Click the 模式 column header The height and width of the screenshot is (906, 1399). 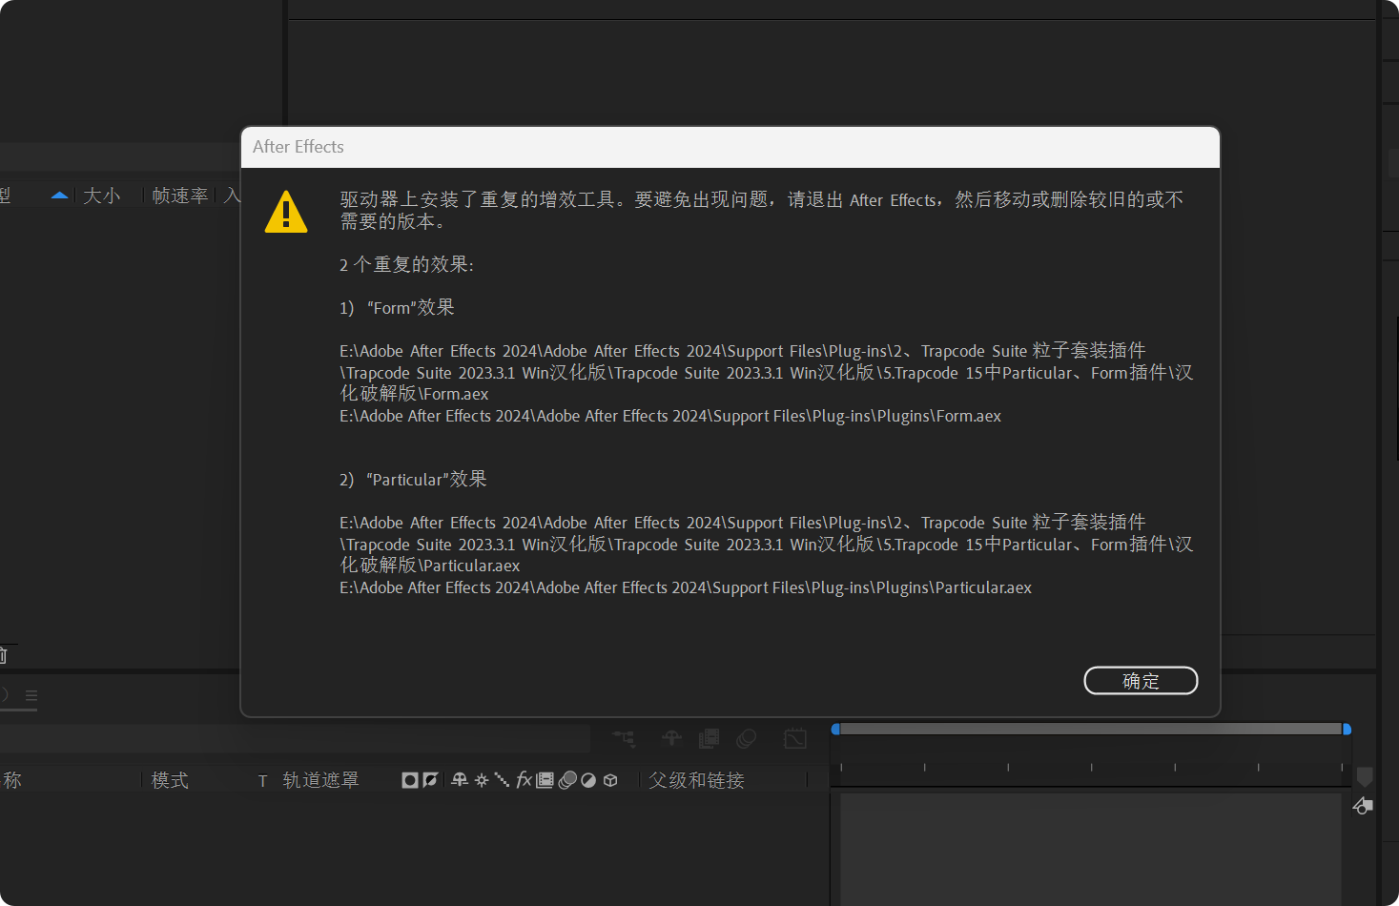coord(170,780)
